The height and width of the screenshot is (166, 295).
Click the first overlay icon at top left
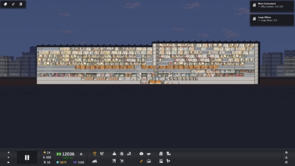(6, 4)
